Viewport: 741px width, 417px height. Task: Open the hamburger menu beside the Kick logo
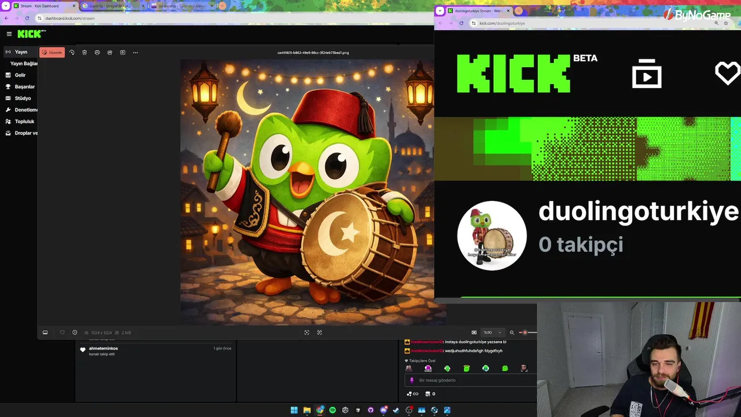(x=9, y=34)
